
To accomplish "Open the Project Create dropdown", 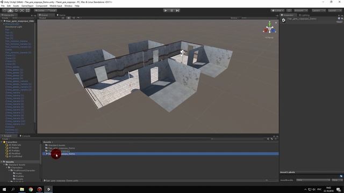I will [x=5, y=139].
